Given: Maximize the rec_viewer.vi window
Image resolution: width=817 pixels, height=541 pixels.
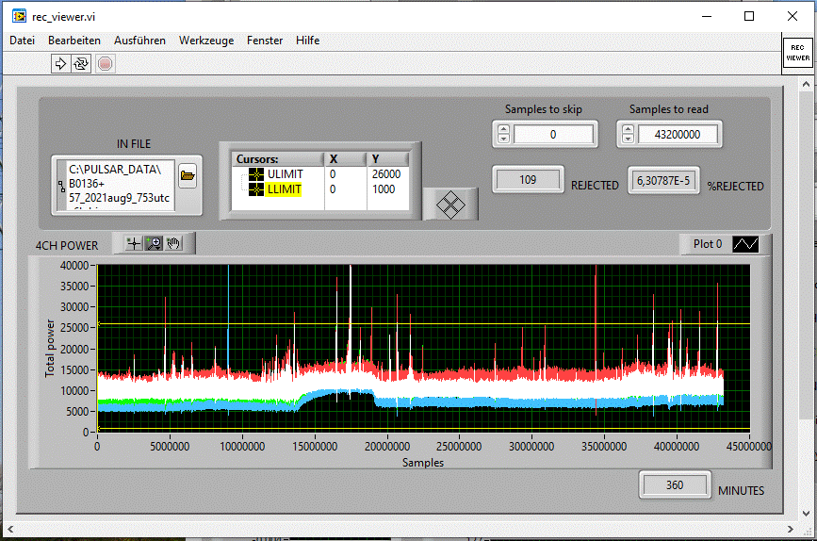Looking at the screenshot, I should [x=749, y=16].
